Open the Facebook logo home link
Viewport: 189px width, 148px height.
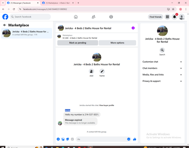[x=5, y=17]
